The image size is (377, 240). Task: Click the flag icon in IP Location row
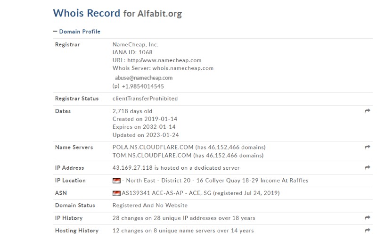[116, 181]
